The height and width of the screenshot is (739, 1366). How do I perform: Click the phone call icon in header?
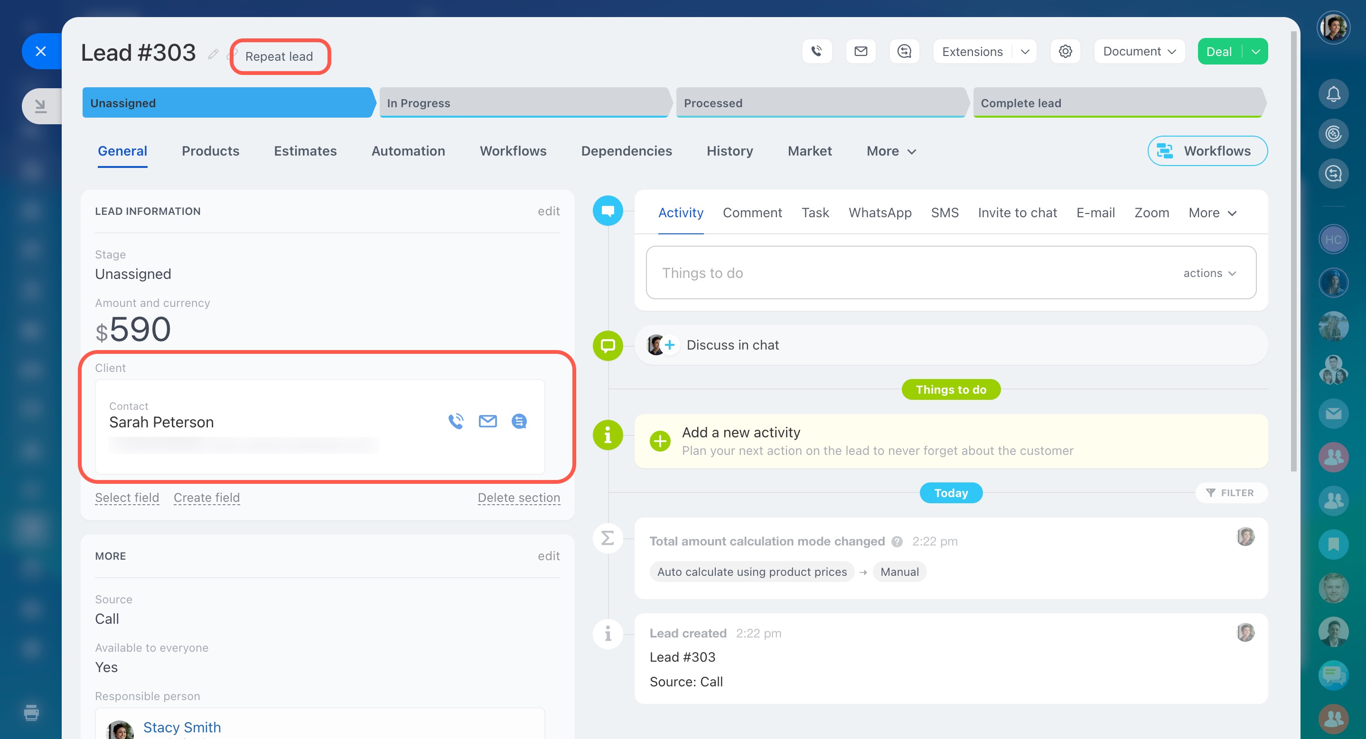point(817,51)
